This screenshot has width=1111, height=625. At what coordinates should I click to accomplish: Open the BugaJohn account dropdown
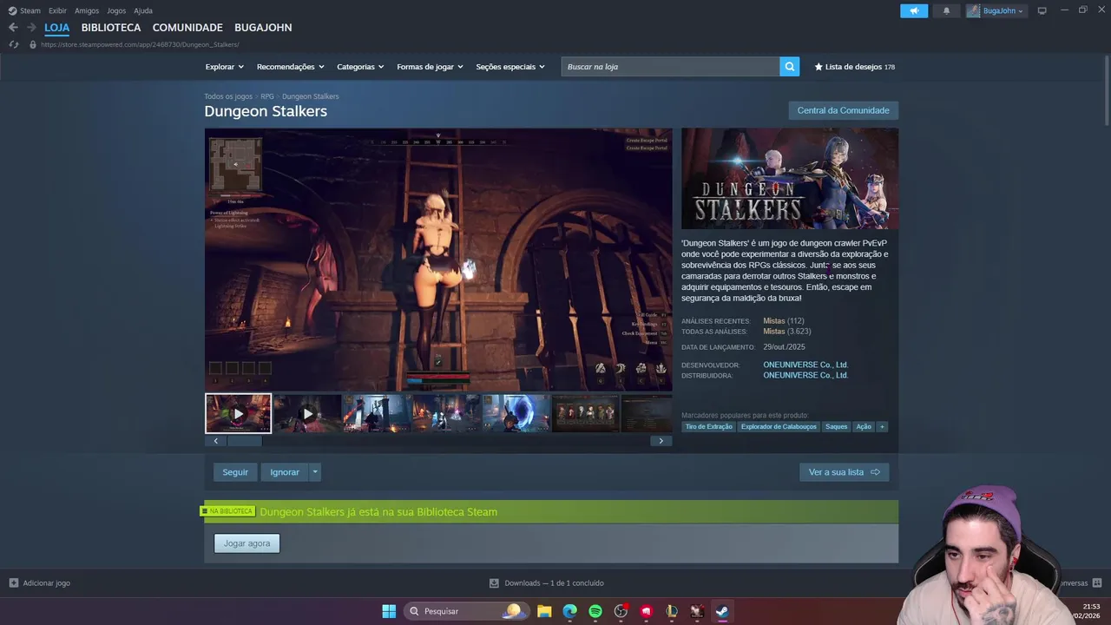pyautogui.click(x=996, y=10)
